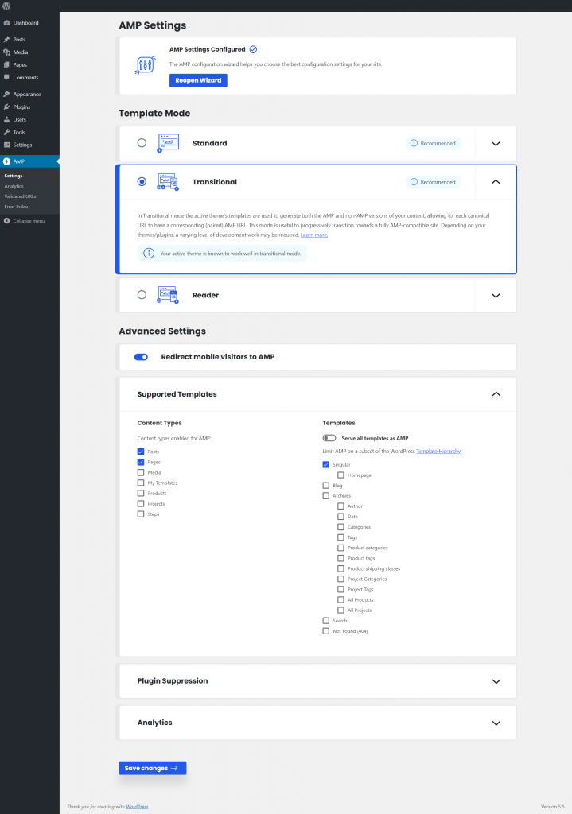Expand the Plugin Suppression panel
Image resolution: width=572 pixels, height=814 pixels.
click(x=496, y=681)
